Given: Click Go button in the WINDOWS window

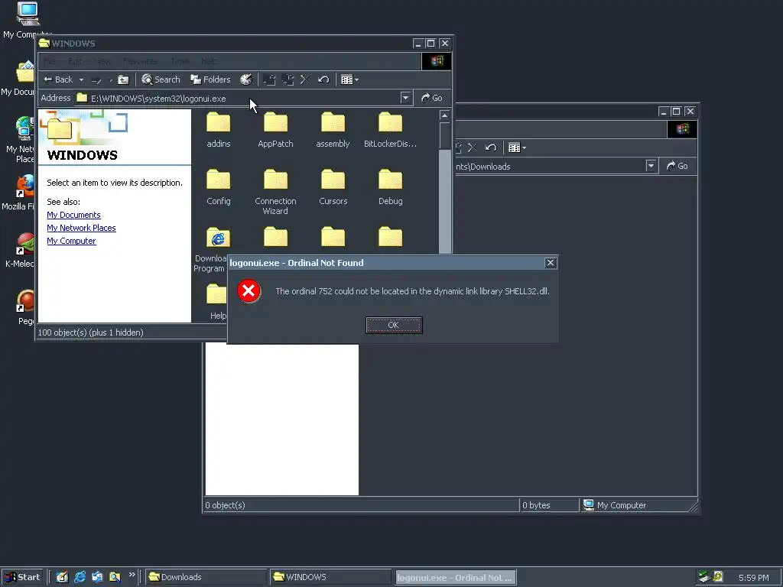Looking at the screenshot, I should 432,98.
